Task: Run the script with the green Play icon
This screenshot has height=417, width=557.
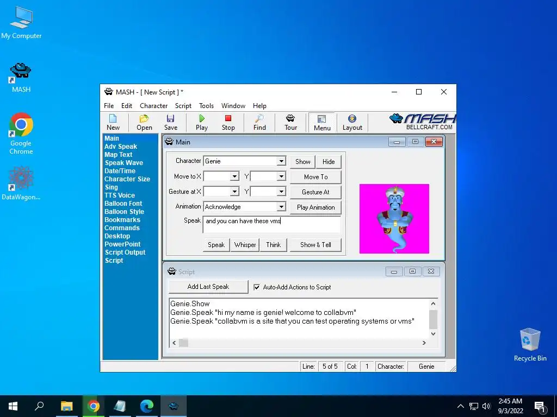Action: [x=201, y=122]
